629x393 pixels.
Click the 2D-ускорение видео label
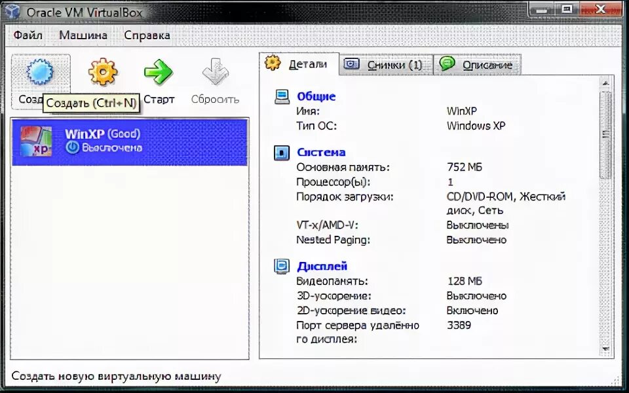[351, 310]
